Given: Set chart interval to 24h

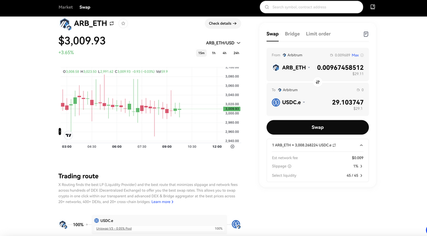Looking at the screenshot, I should click(236, 53).
